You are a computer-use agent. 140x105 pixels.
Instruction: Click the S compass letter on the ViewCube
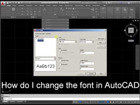pos(131,36)
